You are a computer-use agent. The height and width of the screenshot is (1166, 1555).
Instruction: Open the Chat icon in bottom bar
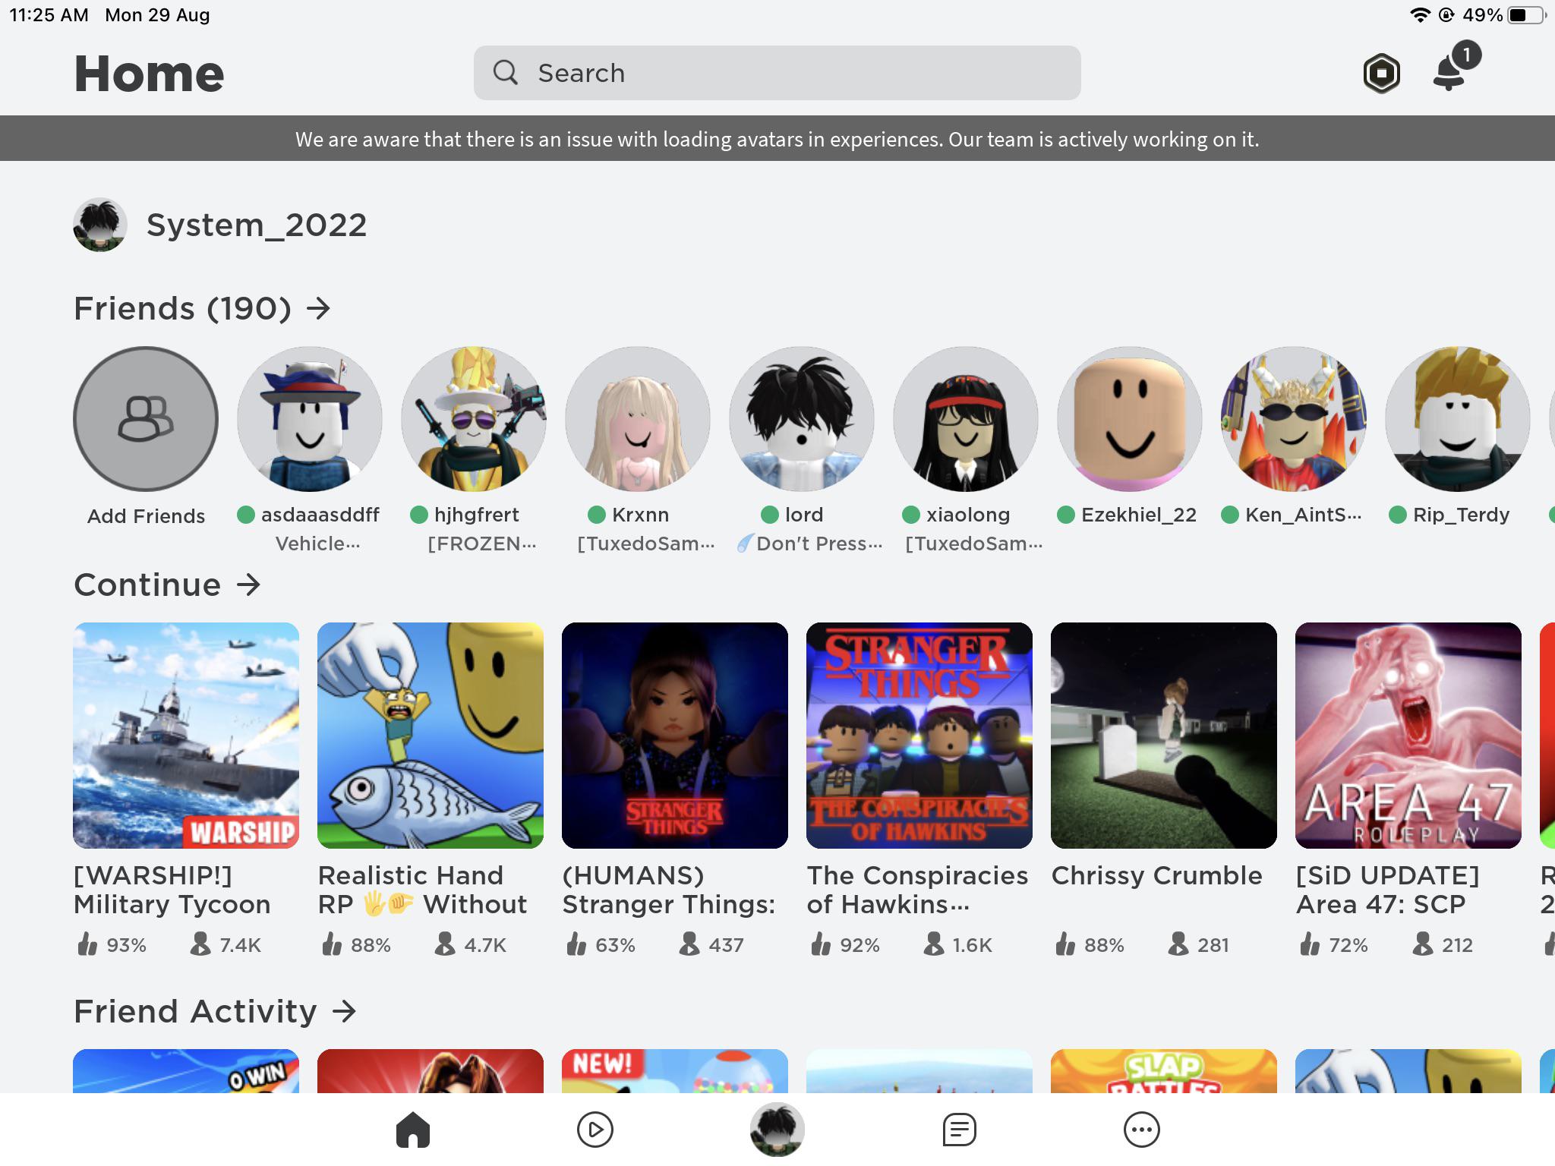point(959,1130)
